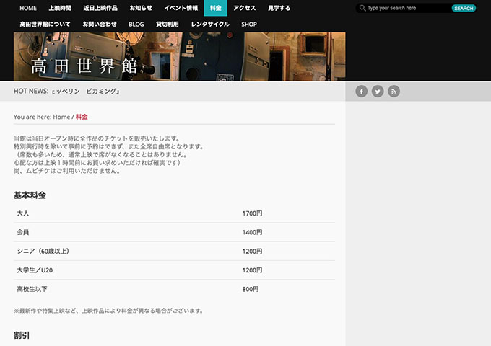Open 高田世界館について page
This screenshot has height=346, width=491.
45,24
